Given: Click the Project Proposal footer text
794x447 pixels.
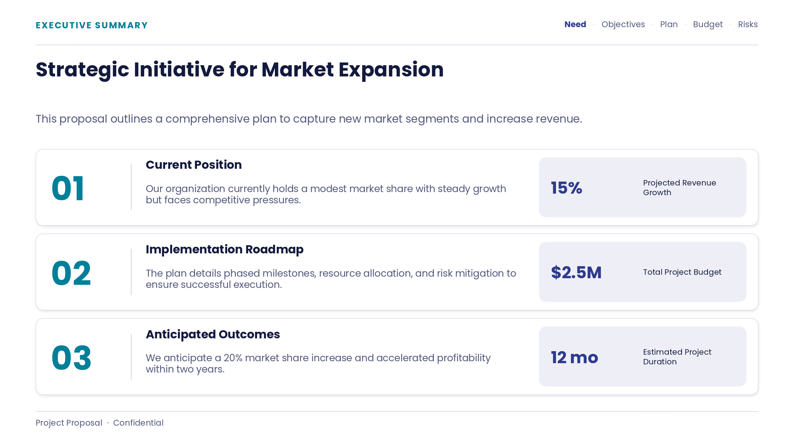Looking at the screenshot, I should (x=69, y=423).
